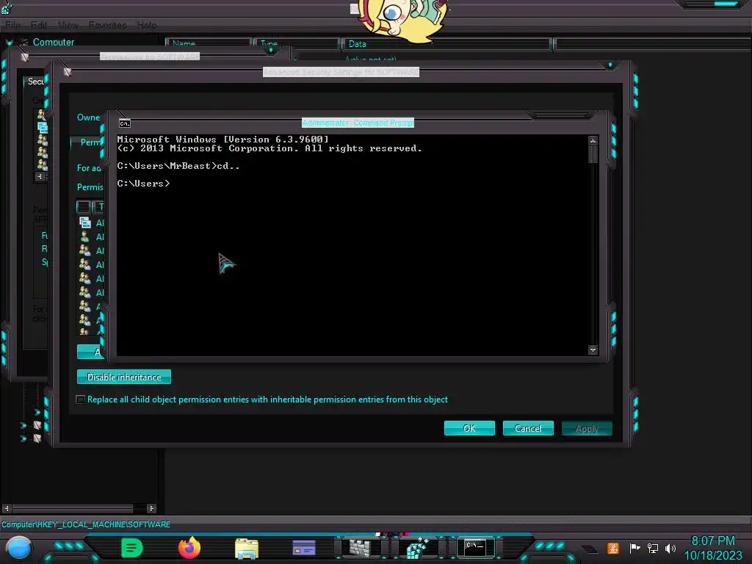Image resolution: width=752 pixels, height=564 pixels.
Task: Tick Replace all child object permission entries checkbox
Action: (x=81, y=399)
